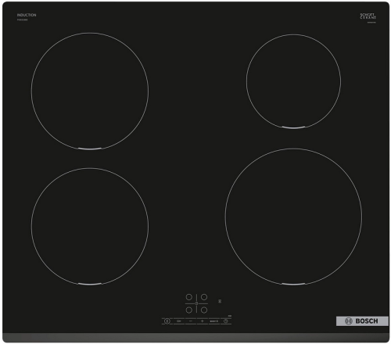Image resolution: width=391 pixels, height=344 pixels.
Task: Click the Schott Ceran logo text
Action: click(368, 16)
